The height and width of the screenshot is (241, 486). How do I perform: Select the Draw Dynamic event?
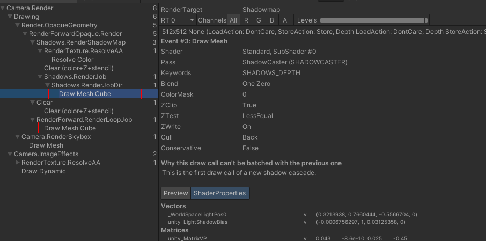pyautogui.click(x=43, y=171)
